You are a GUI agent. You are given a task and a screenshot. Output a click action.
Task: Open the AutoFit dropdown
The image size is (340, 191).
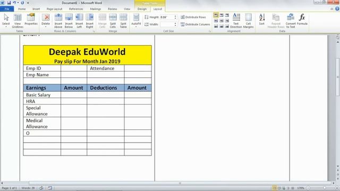pyautogui.click(x=136, y=21)
